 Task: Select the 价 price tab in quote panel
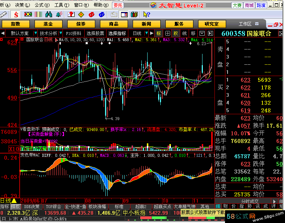(x=233, y=206)
